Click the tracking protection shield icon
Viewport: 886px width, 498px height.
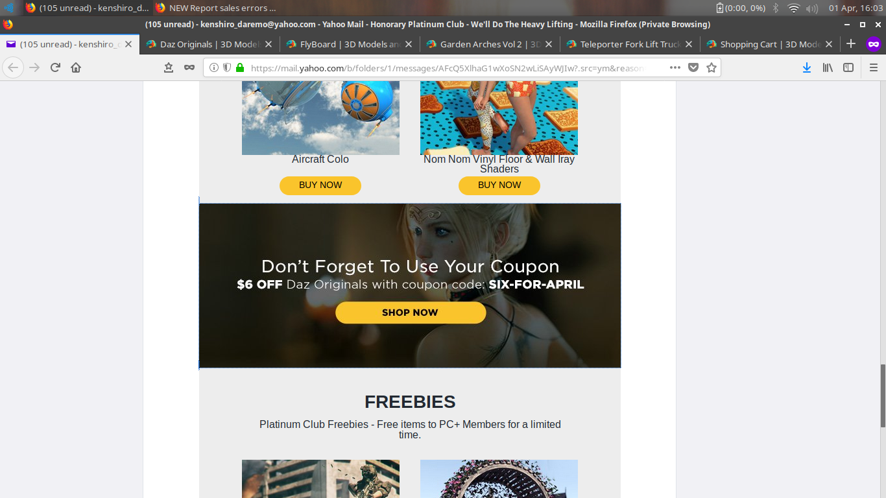pos(227,67)
